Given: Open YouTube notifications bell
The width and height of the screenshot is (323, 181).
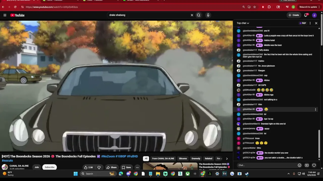Looking at the screenshot, I should (x=306, y=15).
